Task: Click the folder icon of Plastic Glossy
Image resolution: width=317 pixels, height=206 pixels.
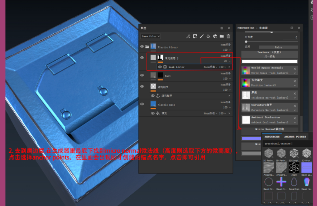Action: 147,46
